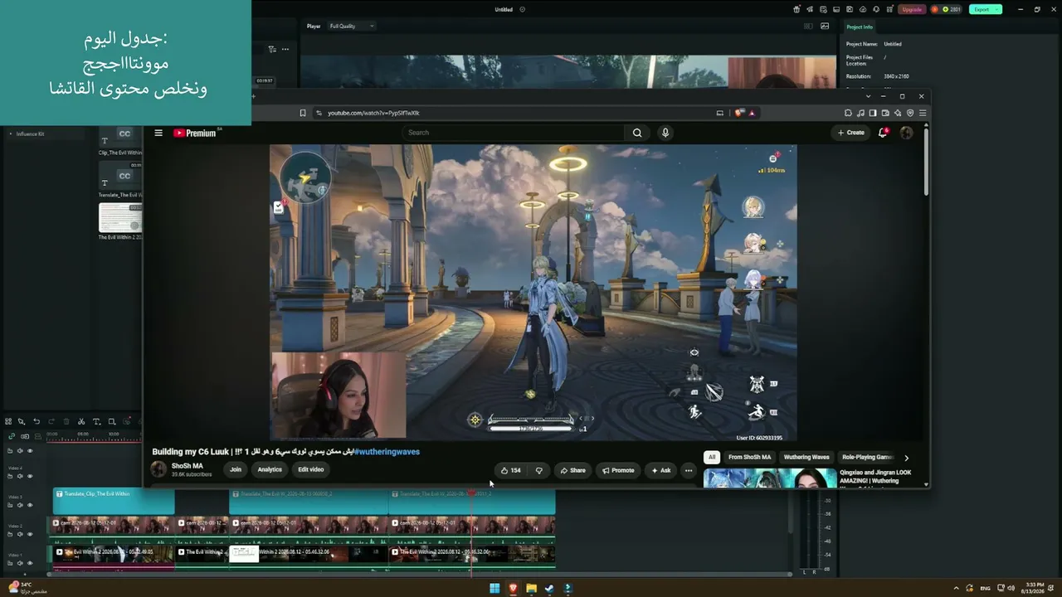Viewport: 1062px width, 597px height.
Task: Show next related-video filter chips arrow
Action: pyautogui.click(x=906, y=458)
